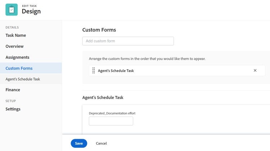Image resolution: width=270 pixels, height=151 pixels.
Task: Click the Deprecated_Documentation effort field label
Action: point(112,113)
